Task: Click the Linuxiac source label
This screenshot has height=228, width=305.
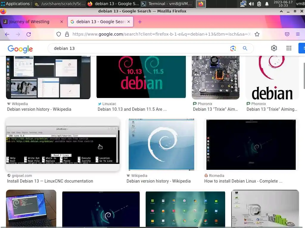Action: click(109, 104)
